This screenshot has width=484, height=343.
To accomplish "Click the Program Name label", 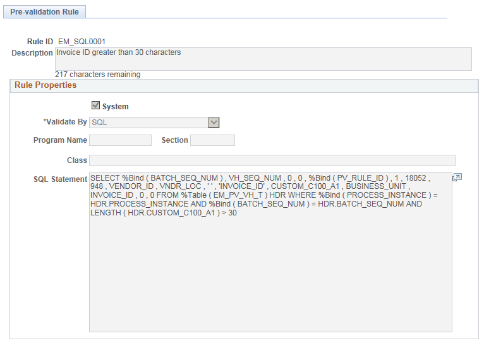I will click(x=60, y=140).
